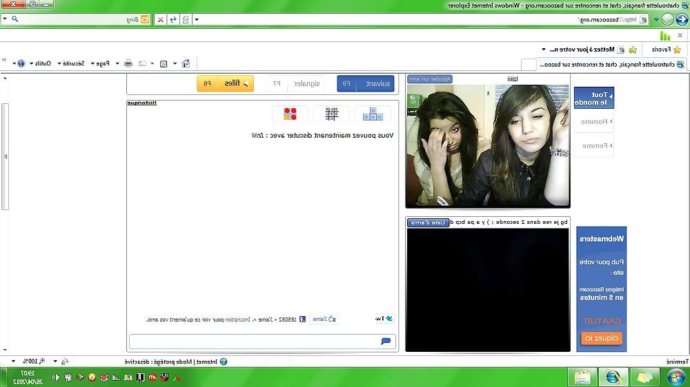Screen dimensions: 690x387
Task: Expand the print button dropdown arrow
Action: point(117,63)
